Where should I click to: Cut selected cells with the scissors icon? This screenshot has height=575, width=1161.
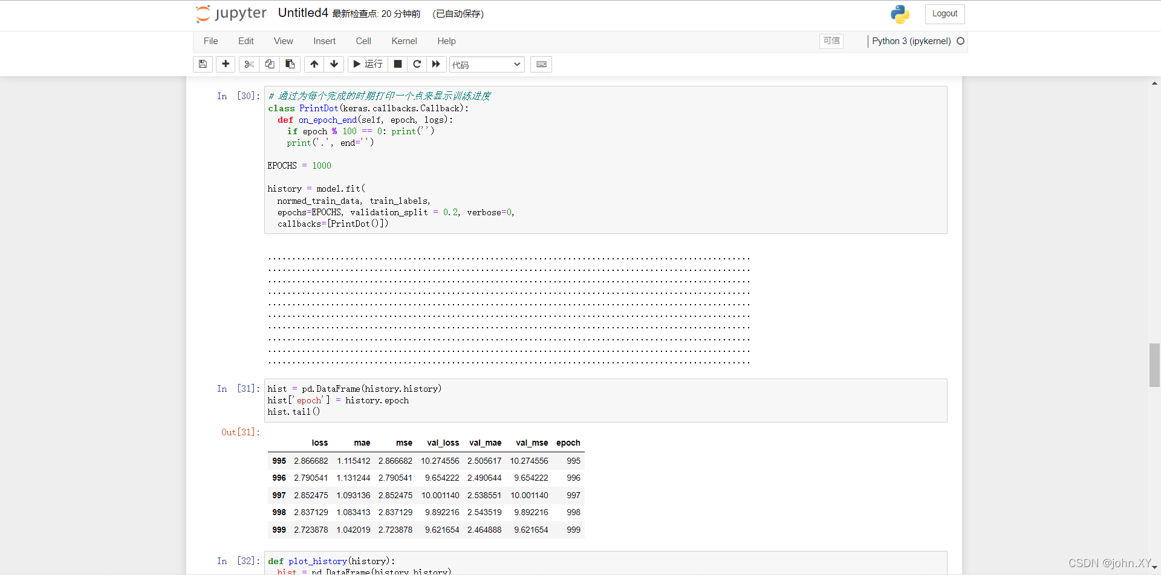[x=249, y=64]
